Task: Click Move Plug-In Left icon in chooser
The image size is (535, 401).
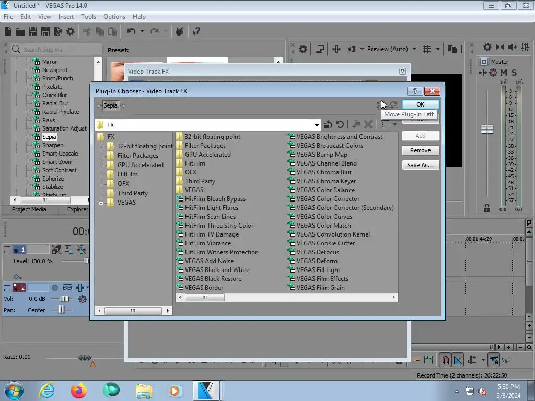Action: pyautogui.click(x=380, y=105)
